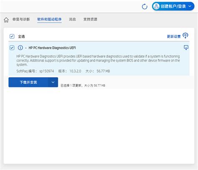Click the version value 10.3.2.0
Viewport: 198px width, 170px height.
click(75, 71)
